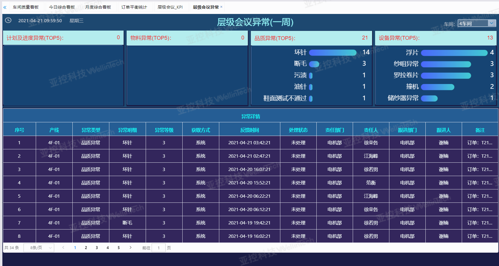Jump to page 3 in pagination
Image resolution: width=499 pixels, height=266 pixels.
point(97,248)
